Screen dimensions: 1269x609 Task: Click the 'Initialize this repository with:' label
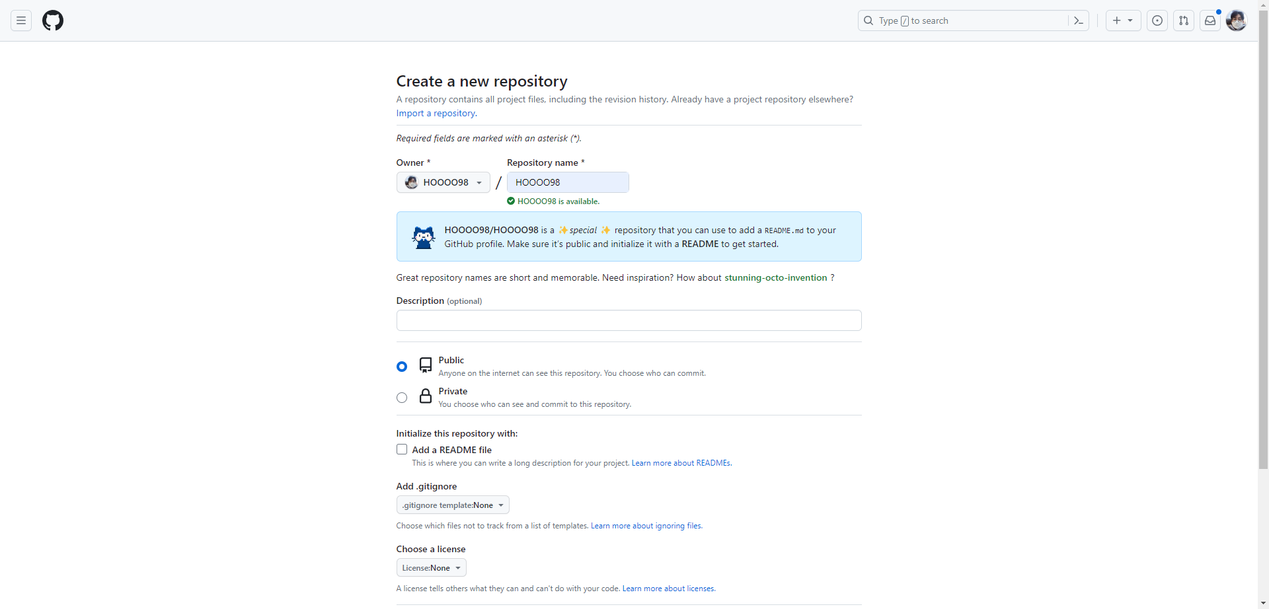click(457, 433)
